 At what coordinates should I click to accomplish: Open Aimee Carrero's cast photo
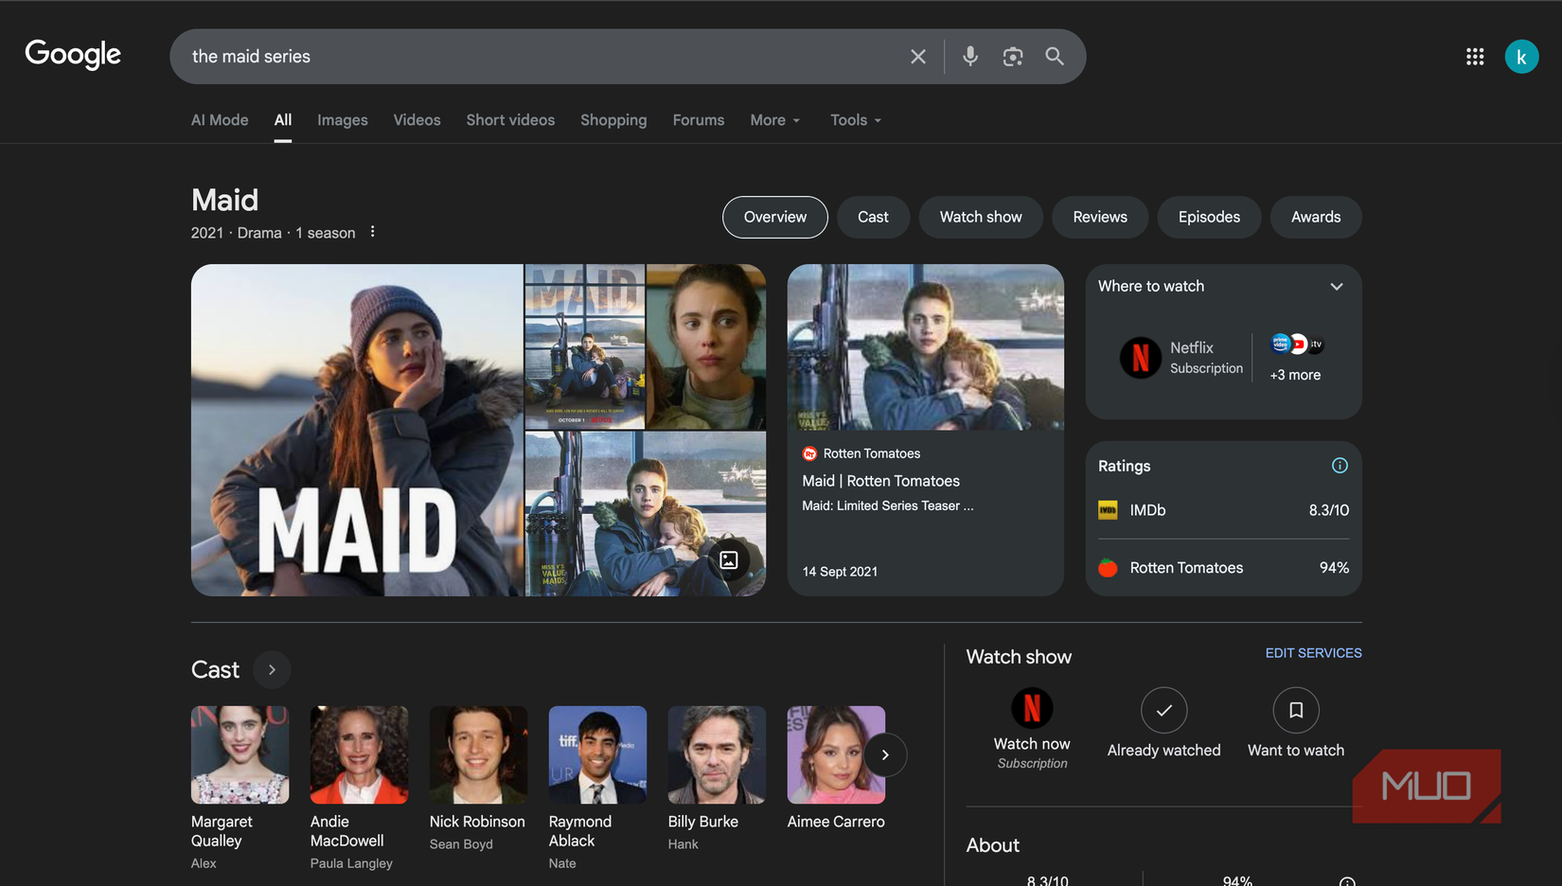coord(837,754)
